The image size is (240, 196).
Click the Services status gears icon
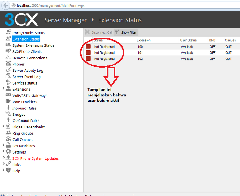8,82
